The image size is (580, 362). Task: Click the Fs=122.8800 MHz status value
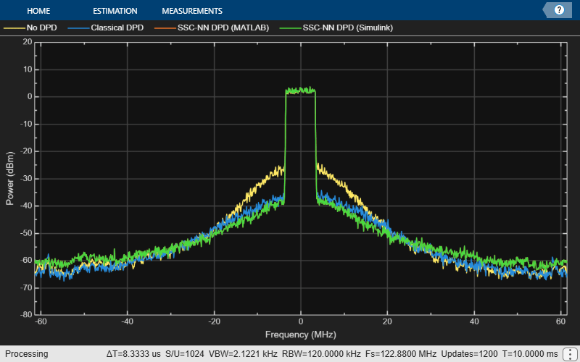click(401, 354)
